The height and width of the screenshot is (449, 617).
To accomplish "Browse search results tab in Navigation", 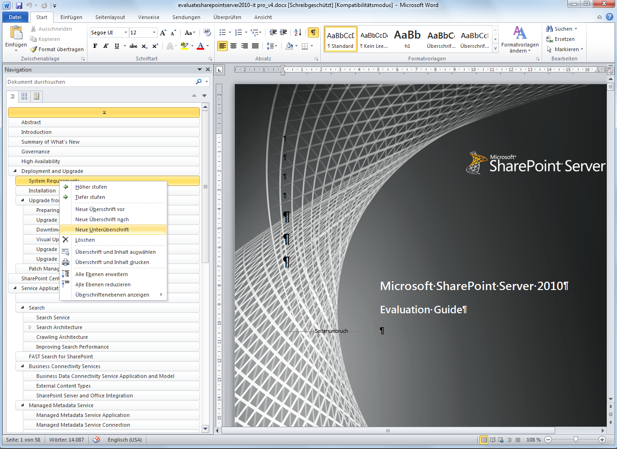I will pyautogui.click(x=36, y=96).
